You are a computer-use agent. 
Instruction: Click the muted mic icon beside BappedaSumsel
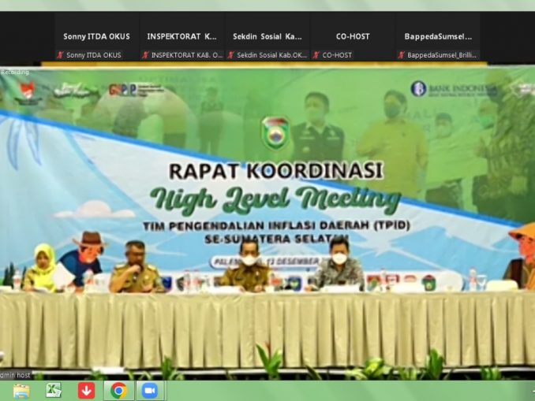tap(401, 55)
